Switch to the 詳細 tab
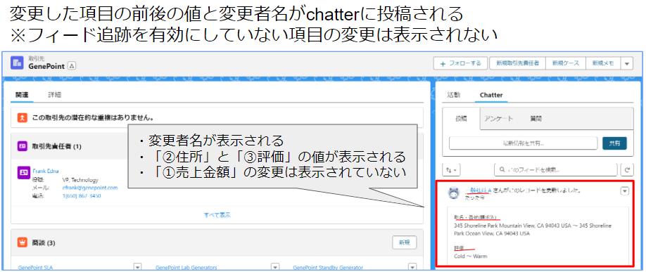 click(54, 95)
